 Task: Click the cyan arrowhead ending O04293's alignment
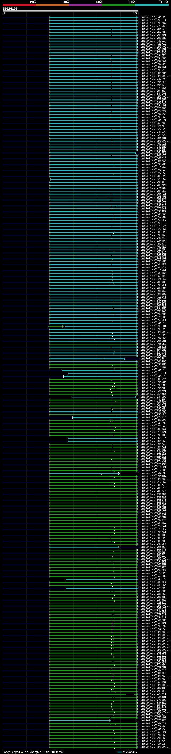[x=119, y=473]
